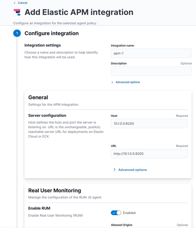The width and height of the screenshot is (196, 228).
Task: Expand Advanced options under URL field
Action: tap(132, 170)
